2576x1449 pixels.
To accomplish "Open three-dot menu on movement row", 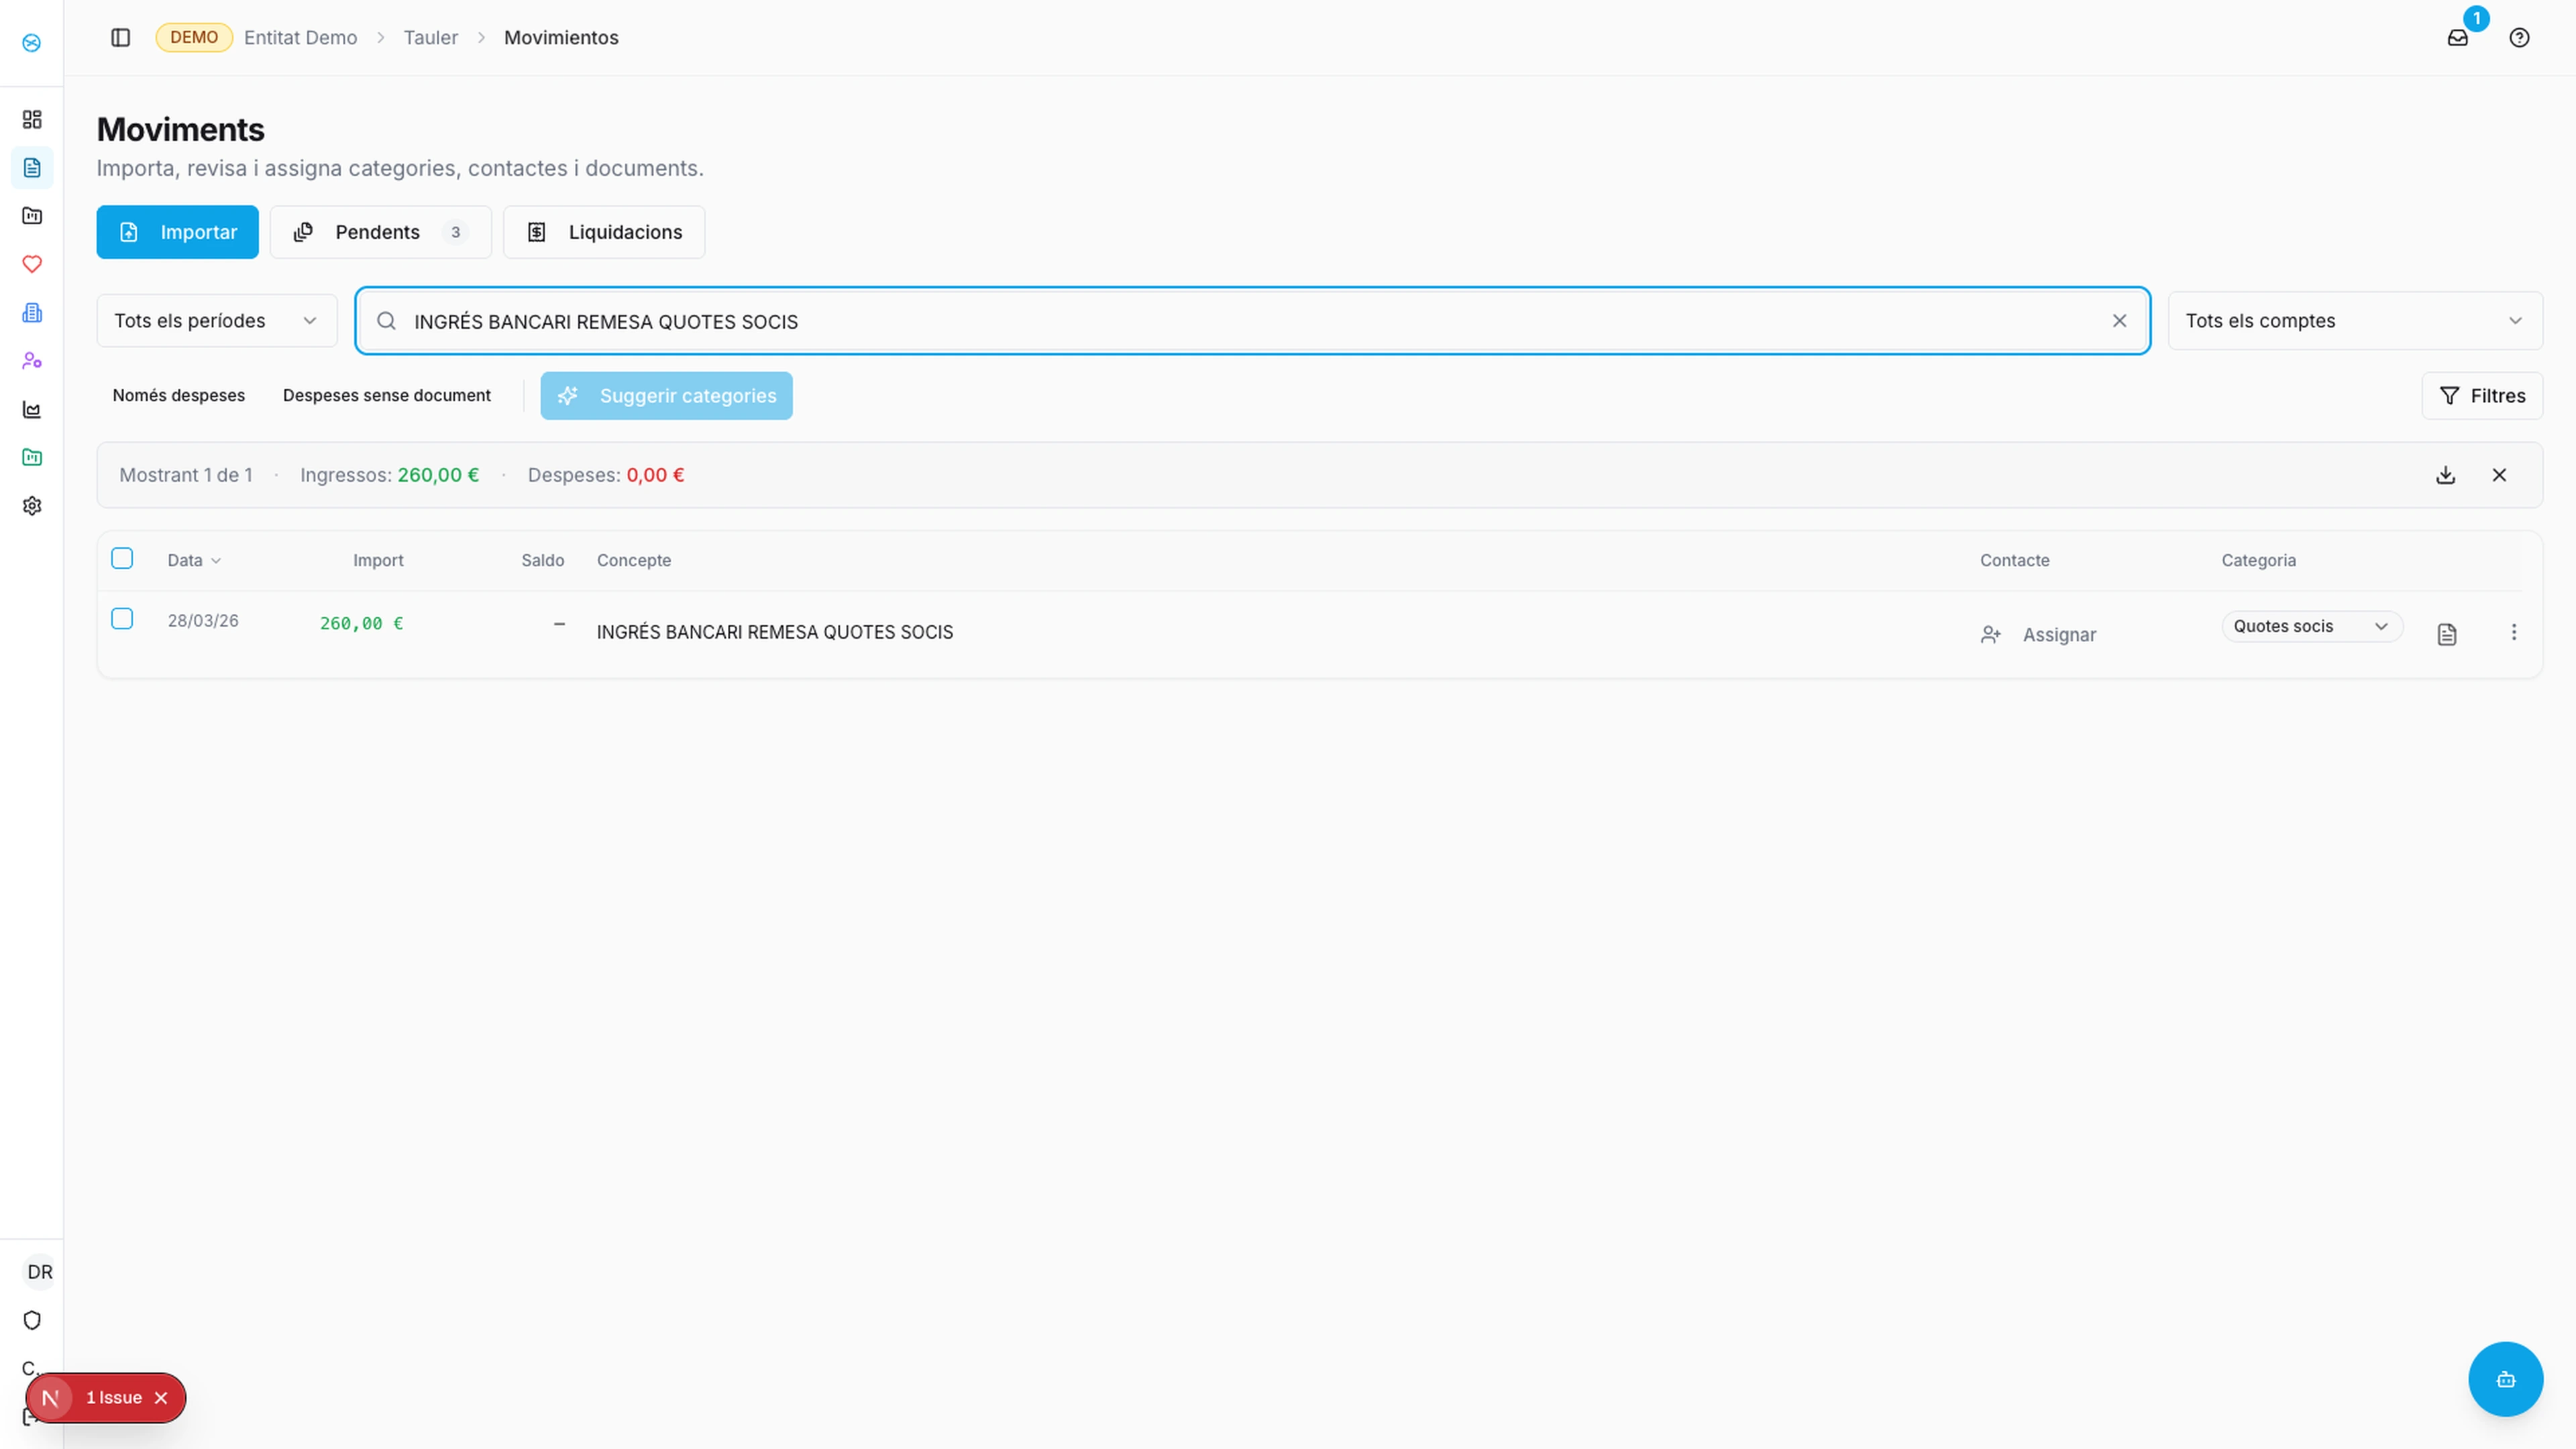I will [x=2513, y=632].
